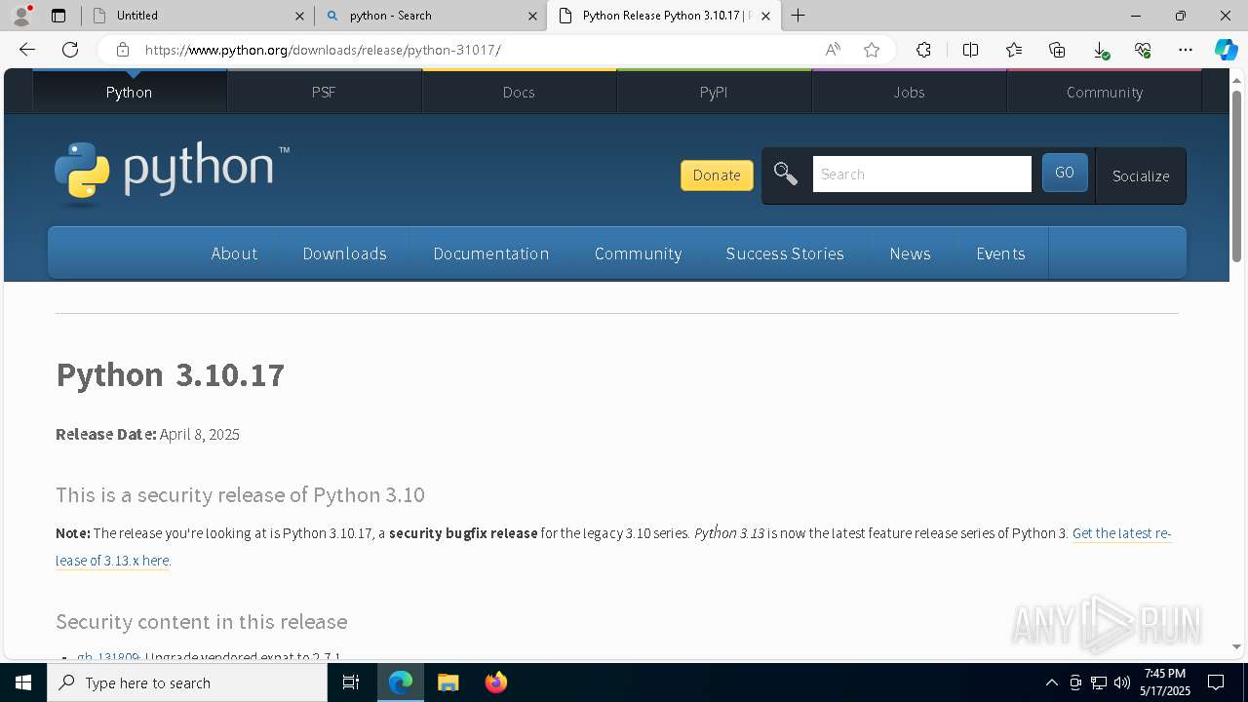This screenshot has height=702, width=1248.
Task: Open the Favorites list icon
Action: coord(1014,50)
